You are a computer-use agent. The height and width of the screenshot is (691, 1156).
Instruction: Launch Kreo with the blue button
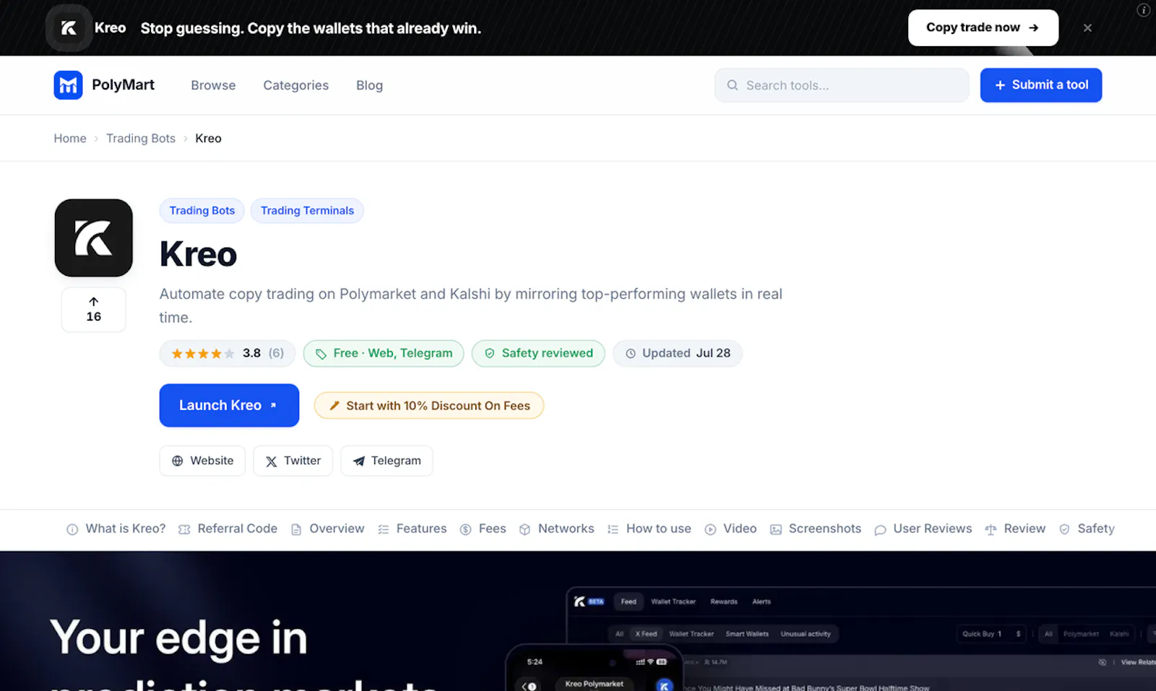pos(229,406)
